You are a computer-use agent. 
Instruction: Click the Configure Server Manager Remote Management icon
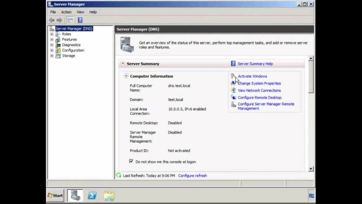(233, 105)
